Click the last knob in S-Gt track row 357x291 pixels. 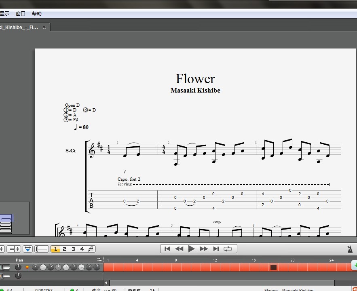coord(97,267)
